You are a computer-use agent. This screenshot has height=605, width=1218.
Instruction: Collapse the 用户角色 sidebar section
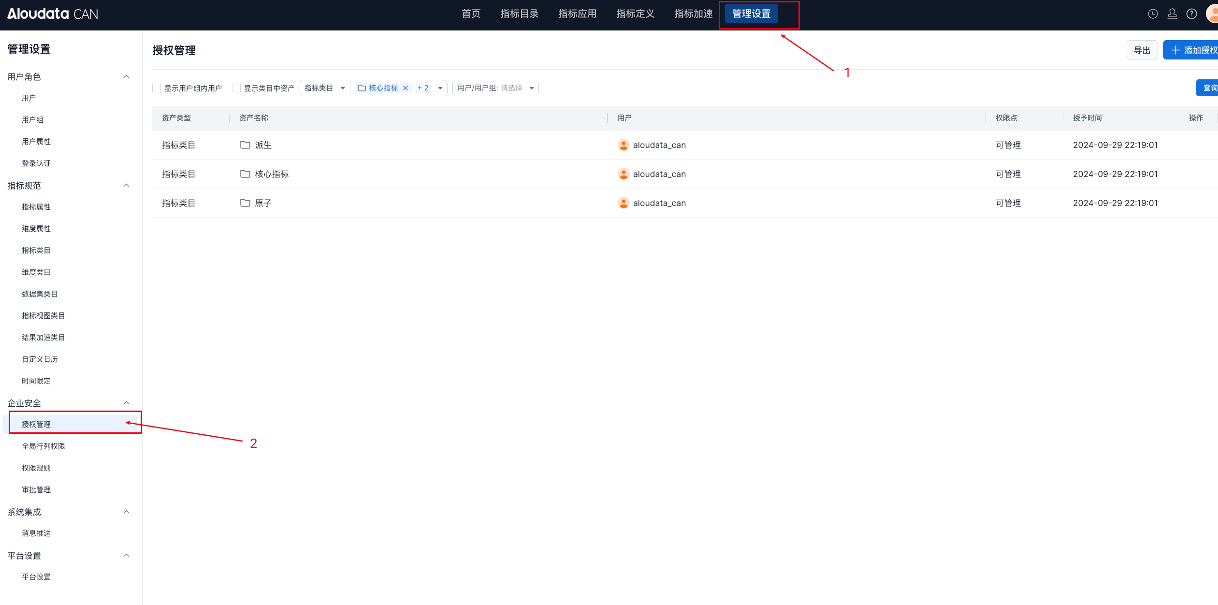click(x=126, y=77)
